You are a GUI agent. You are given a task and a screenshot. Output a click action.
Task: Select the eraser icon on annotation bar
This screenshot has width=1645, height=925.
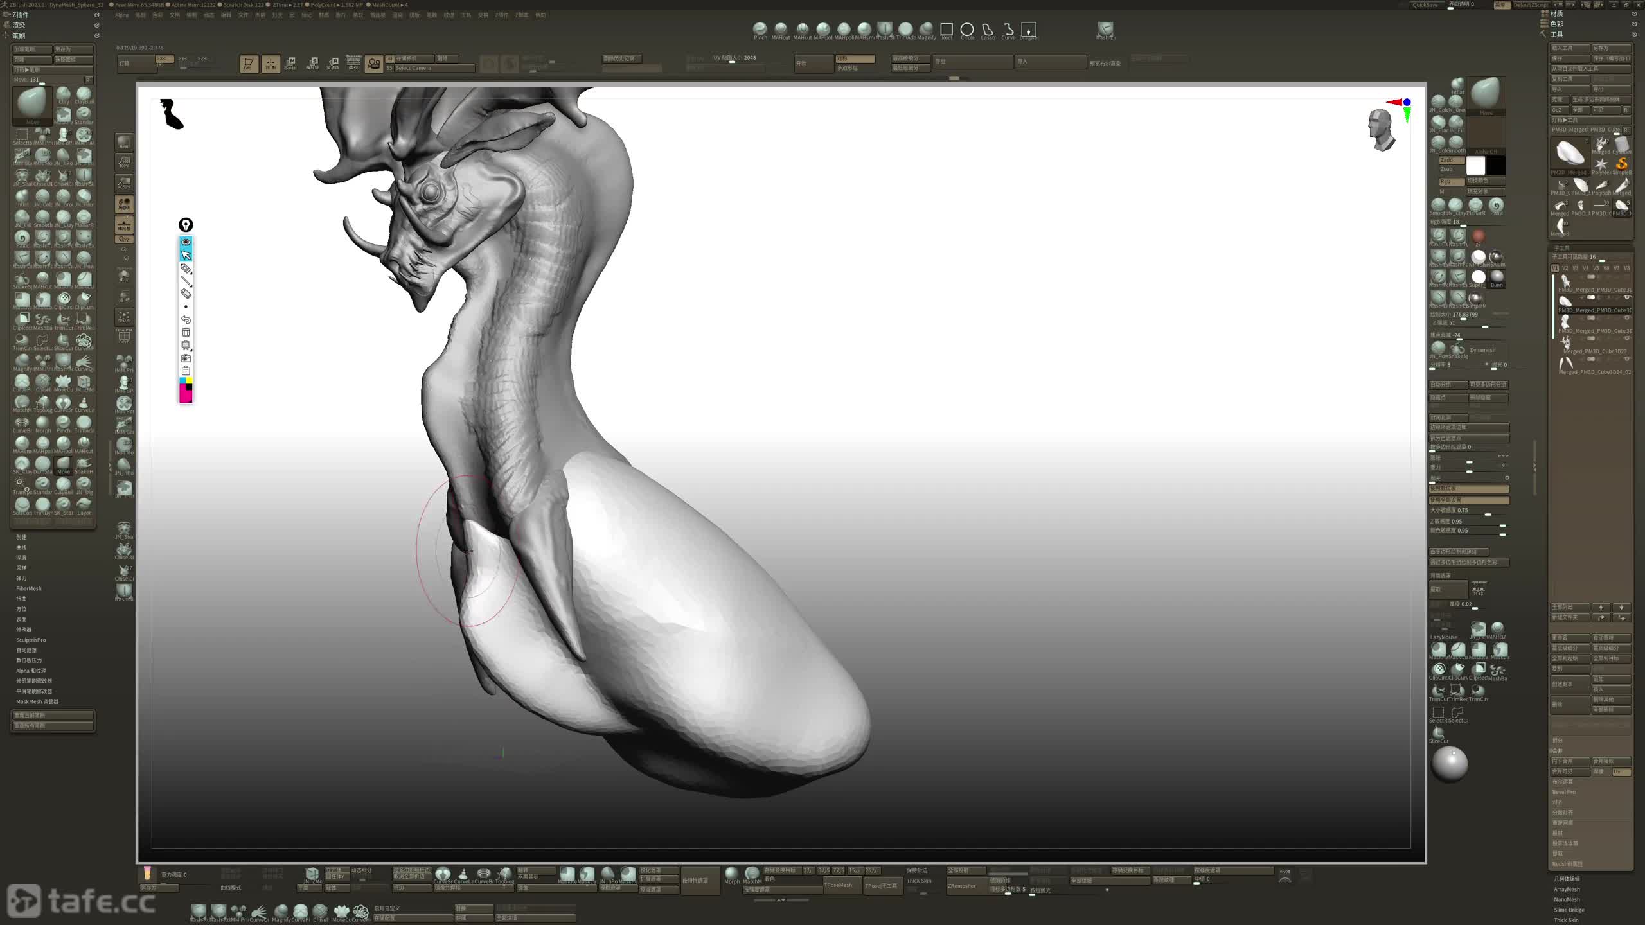pos(186,294)
